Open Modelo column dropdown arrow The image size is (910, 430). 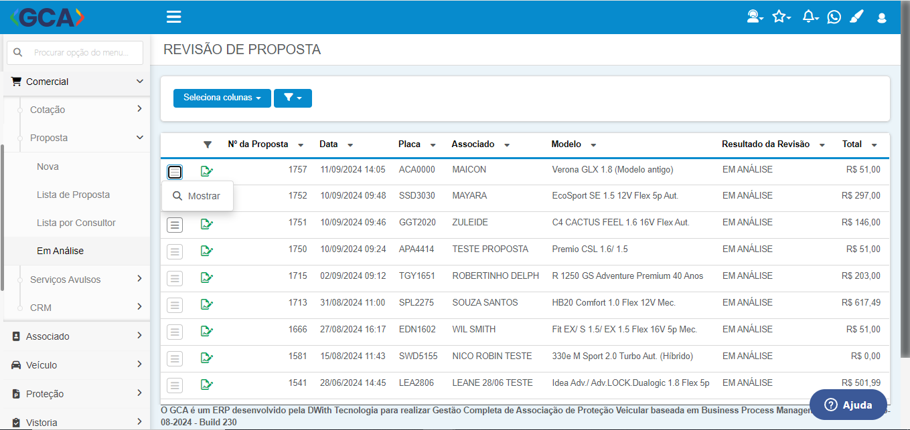(x=593, y=145)
